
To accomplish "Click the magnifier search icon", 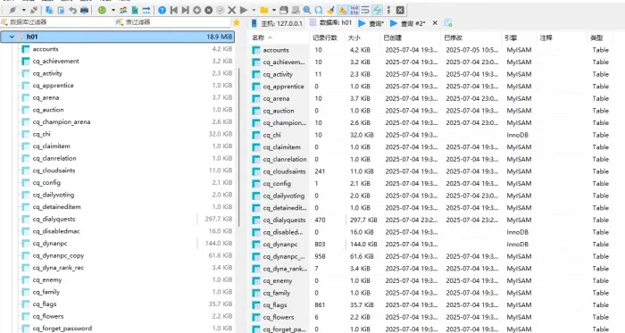I will [x=306, y=10].
